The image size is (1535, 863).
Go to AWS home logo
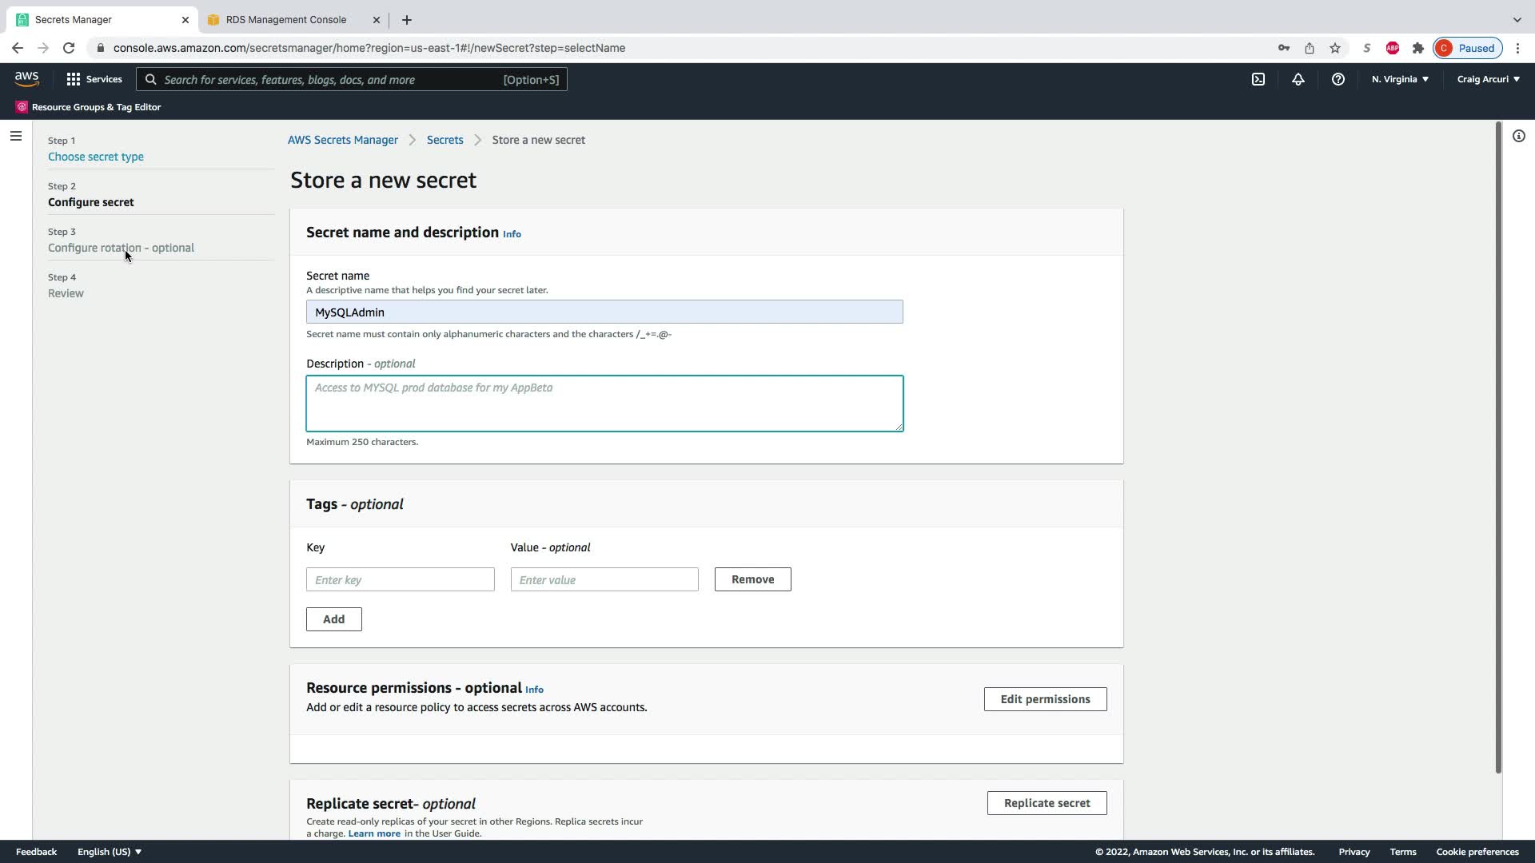[x=26, y=78]
